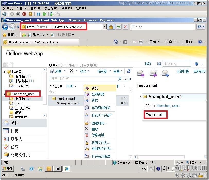Screen dimensions: 209x180
Task: Click the search icon in the inbox search box
Action: [120, 79]
